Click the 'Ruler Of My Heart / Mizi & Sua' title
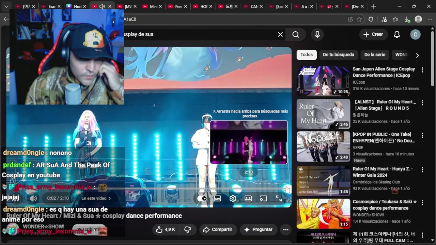 [94, 216]
